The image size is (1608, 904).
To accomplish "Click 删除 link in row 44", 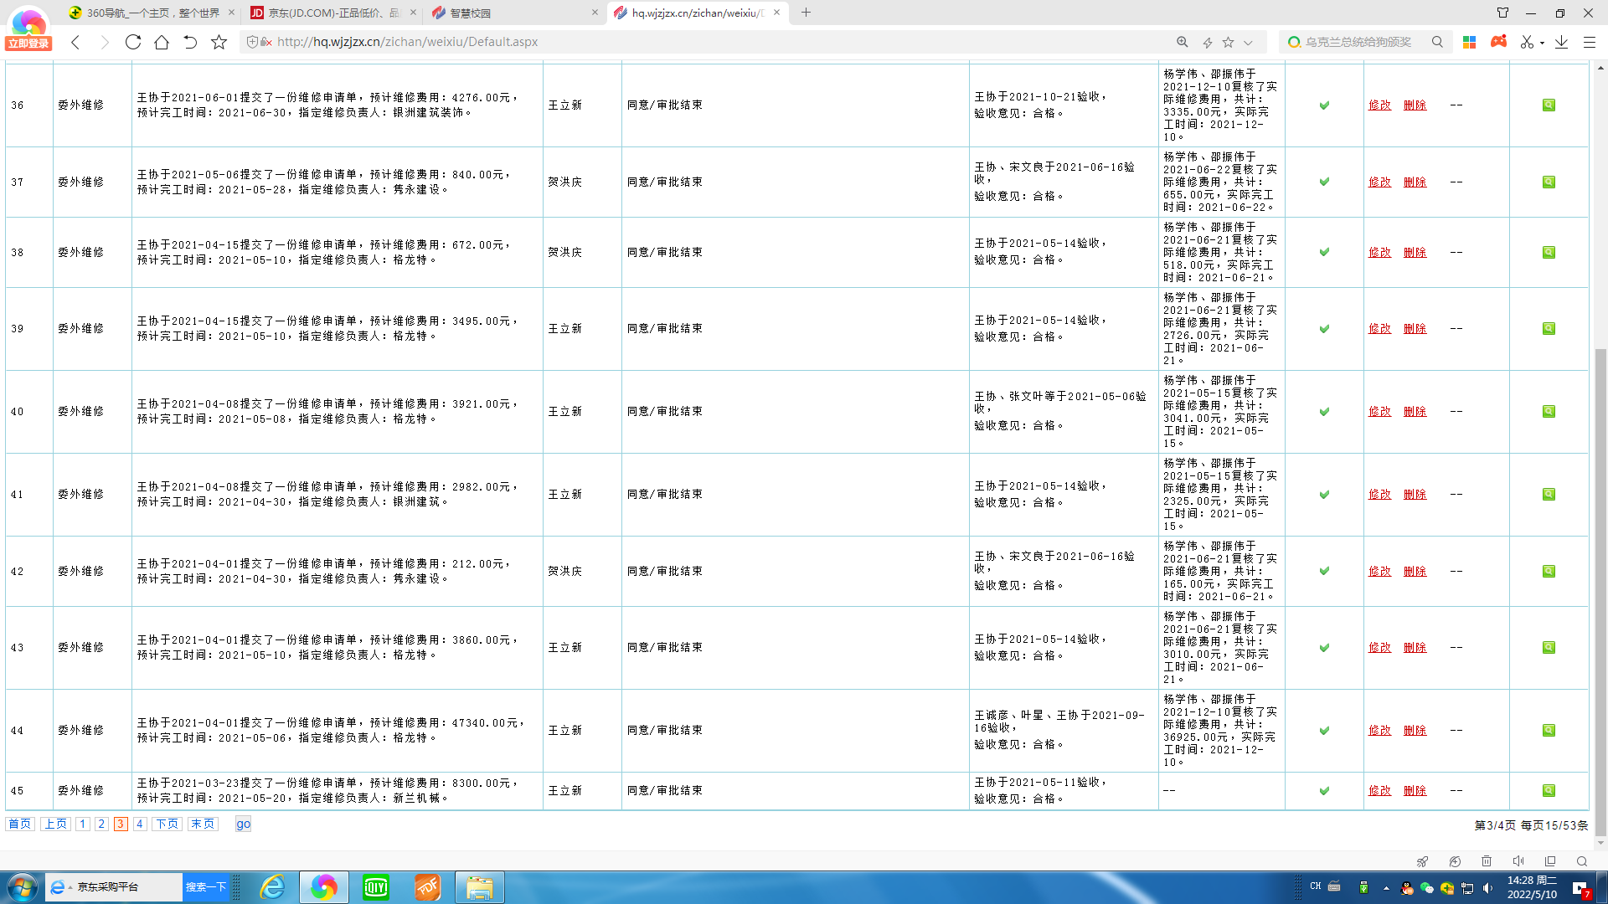I will coord(1415,730).
